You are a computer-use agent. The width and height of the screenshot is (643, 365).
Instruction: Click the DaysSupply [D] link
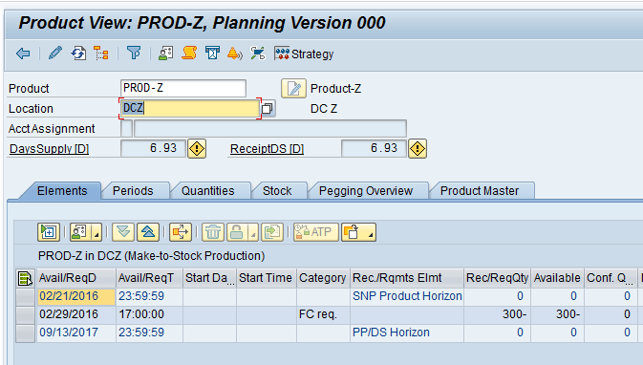click(50, 148)
